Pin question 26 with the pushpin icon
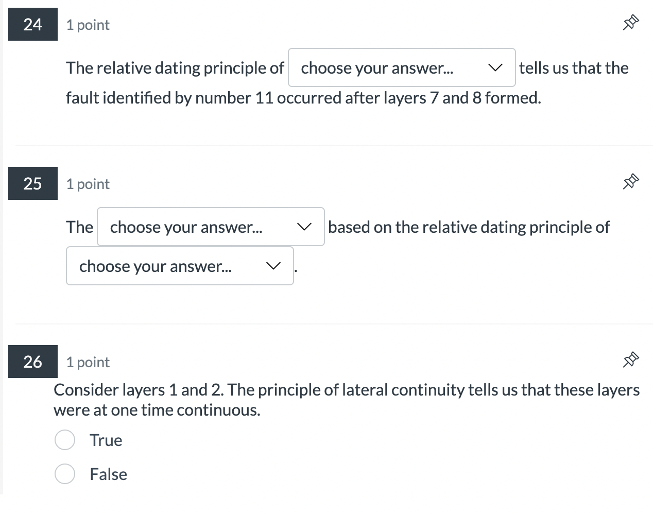 click(x=631, y=360)
